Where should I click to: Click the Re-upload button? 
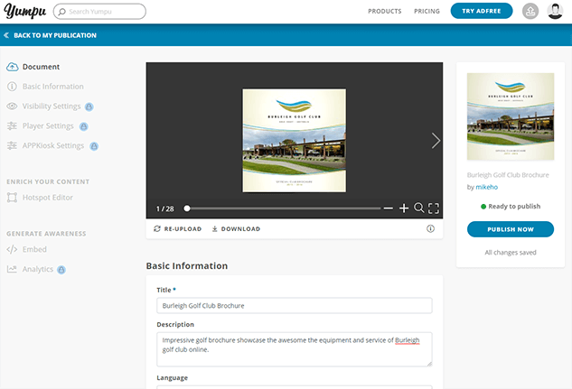[178, 228]
